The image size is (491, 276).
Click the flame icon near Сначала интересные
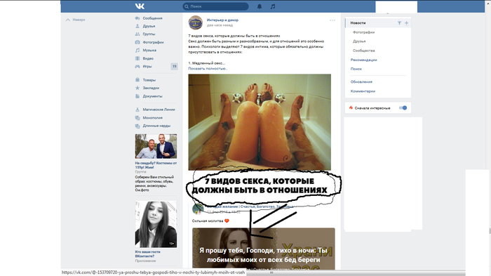click(351, 107)
